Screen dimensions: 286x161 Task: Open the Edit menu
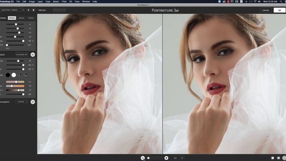[24, 1]
